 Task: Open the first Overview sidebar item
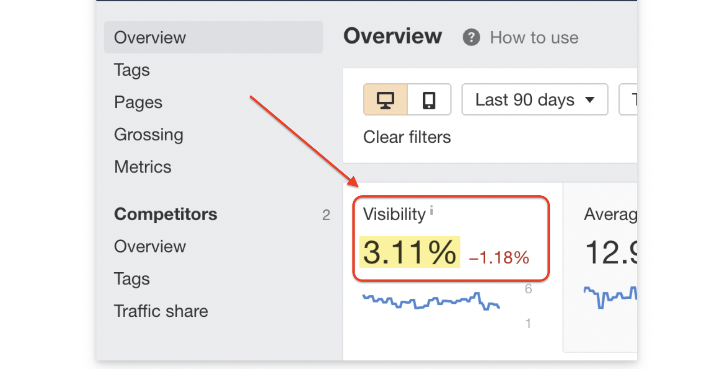150,38
